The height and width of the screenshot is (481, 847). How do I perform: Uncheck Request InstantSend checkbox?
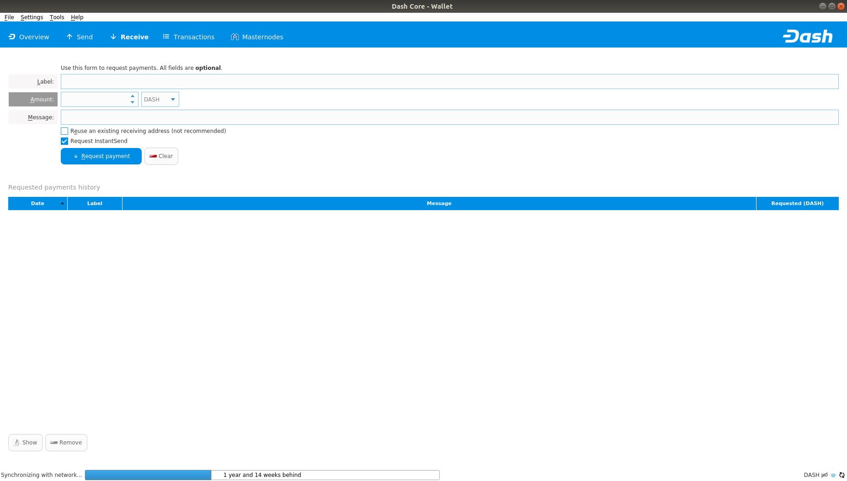tap(64, 141)
